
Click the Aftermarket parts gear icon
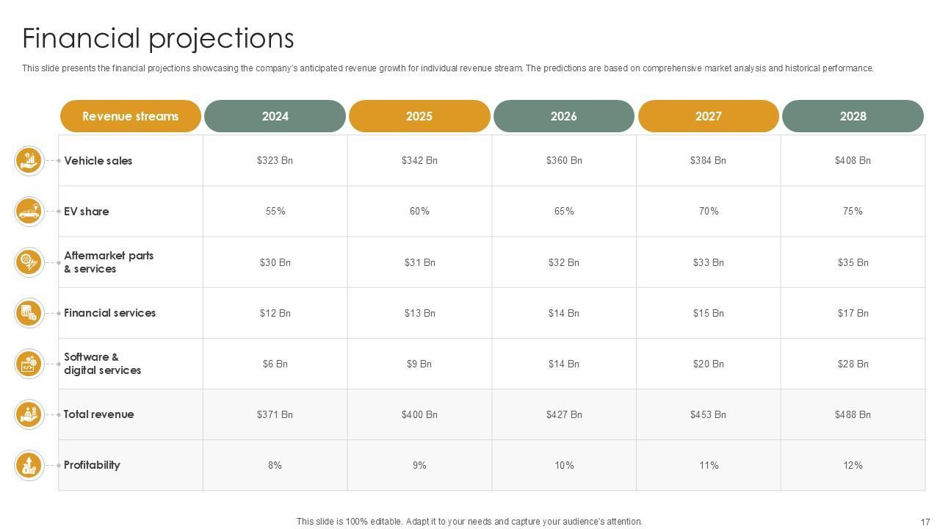click(29, 262)
